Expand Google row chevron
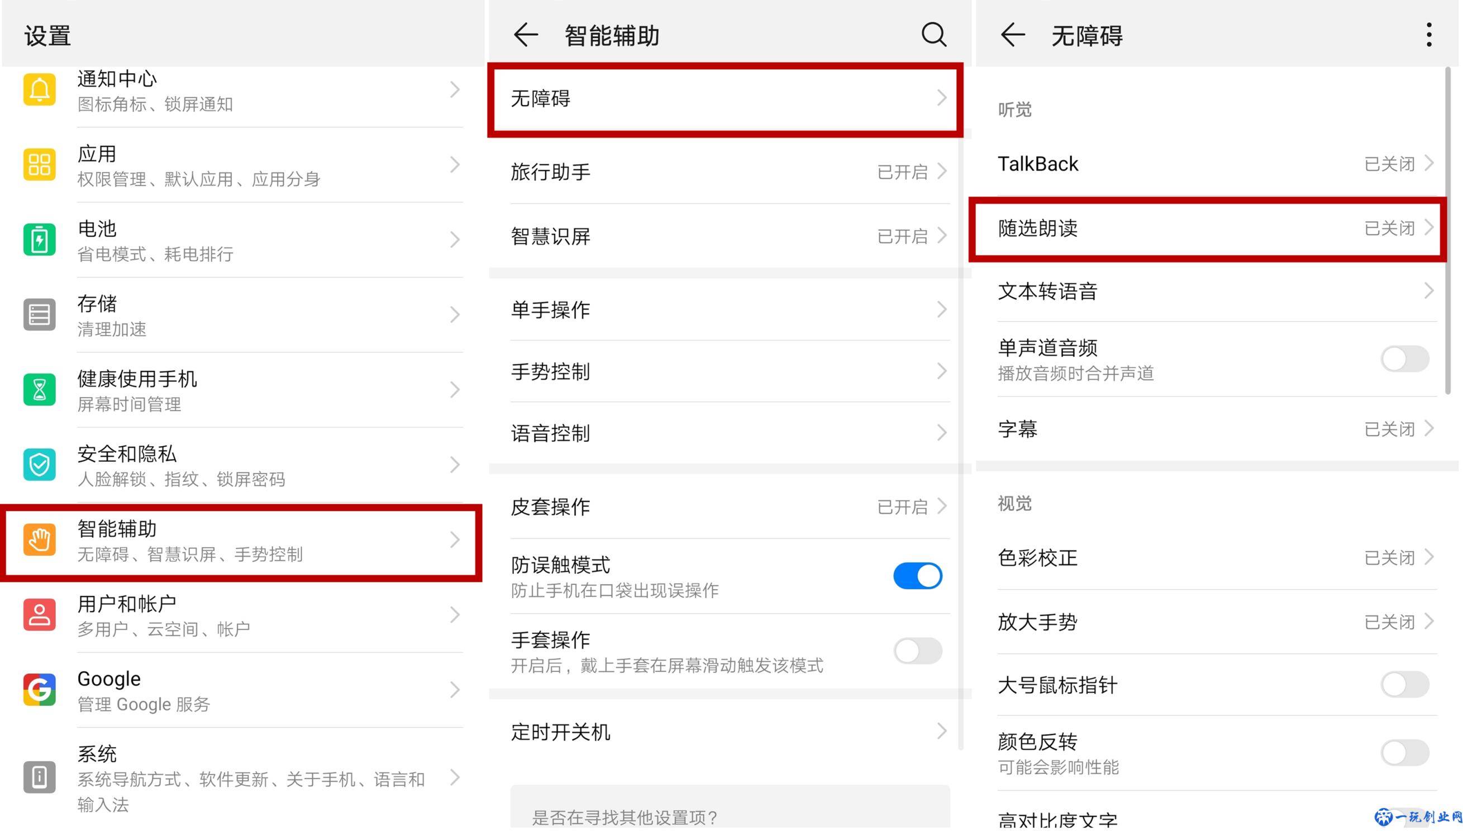This screenshot has height=832, width=1463. pos(455,689)
